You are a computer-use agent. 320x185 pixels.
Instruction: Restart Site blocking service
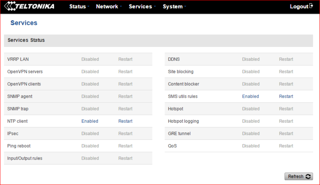pyautogui.click(x=286, y=72)
